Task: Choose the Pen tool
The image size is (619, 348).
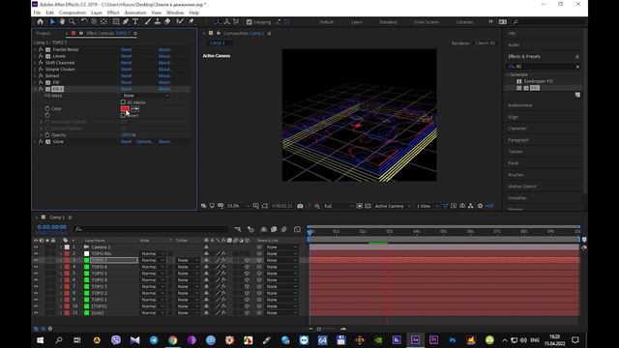Action: 126,21
